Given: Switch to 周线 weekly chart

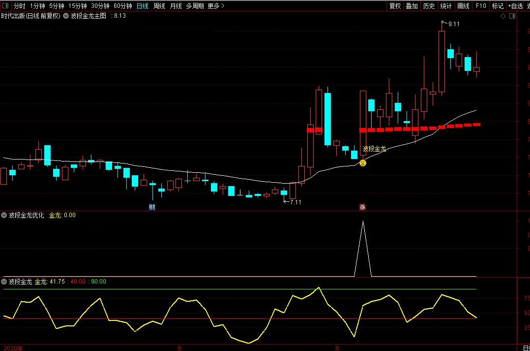Looking at the screenshot, I should click(x=159, y=6).
